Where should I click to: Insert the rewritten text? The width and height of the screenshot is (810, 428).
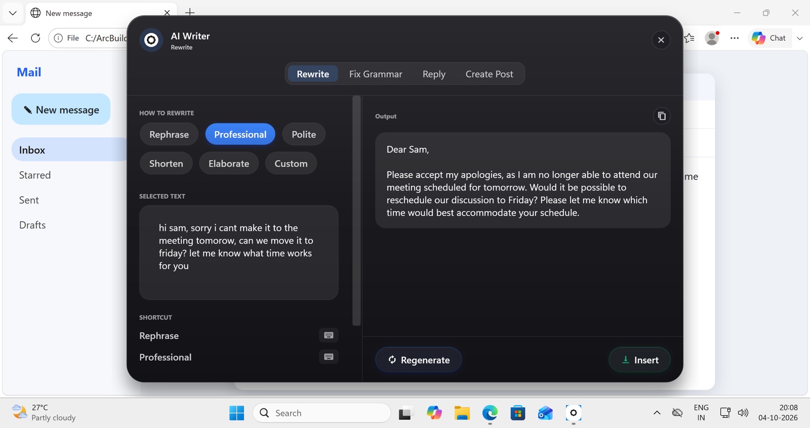pos(639,360)
